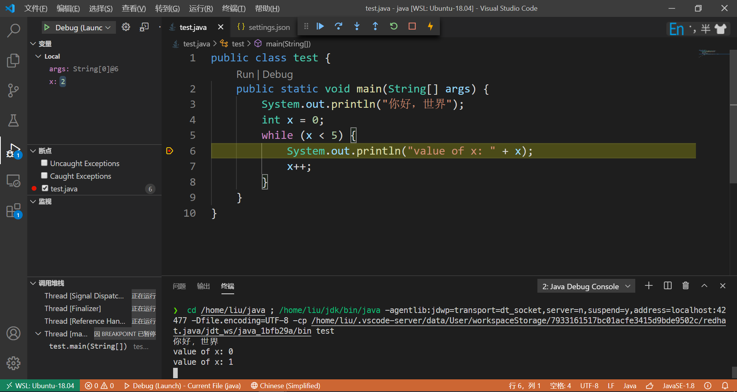Click the Step Over debug icon
Screen dimensions: 737x392
[338, 26]
